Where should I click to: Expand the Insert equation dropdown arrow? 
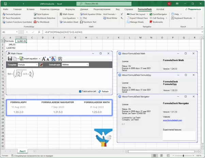[x=40, y=59]
